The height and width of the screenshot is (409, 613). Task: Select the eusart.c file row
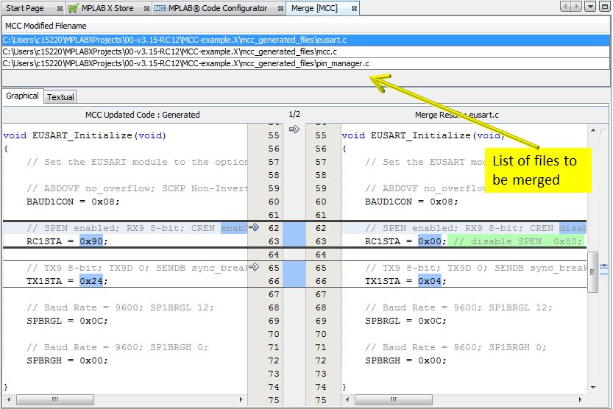coord(305,40)
